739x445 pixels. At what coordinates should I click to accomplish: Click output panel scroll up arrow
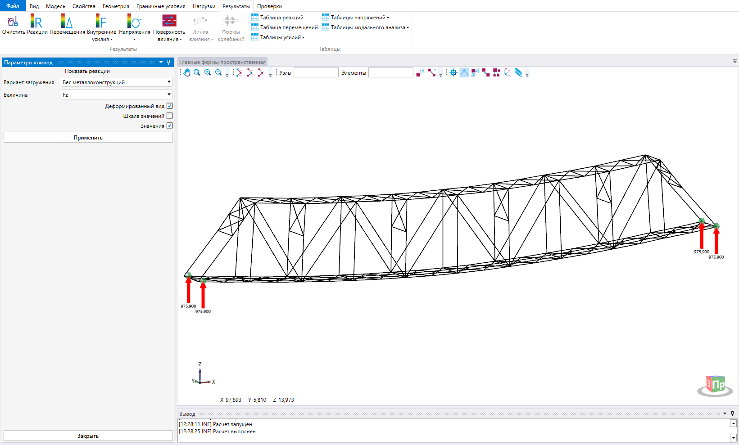[x=733, y=423]
